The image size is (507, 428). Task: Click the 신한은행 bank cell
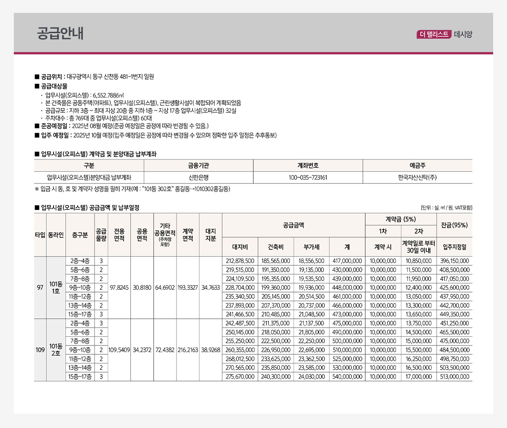199,177
